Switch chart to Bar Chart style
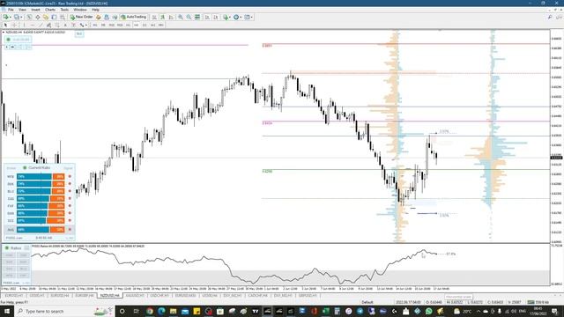 tap(154, 17)
